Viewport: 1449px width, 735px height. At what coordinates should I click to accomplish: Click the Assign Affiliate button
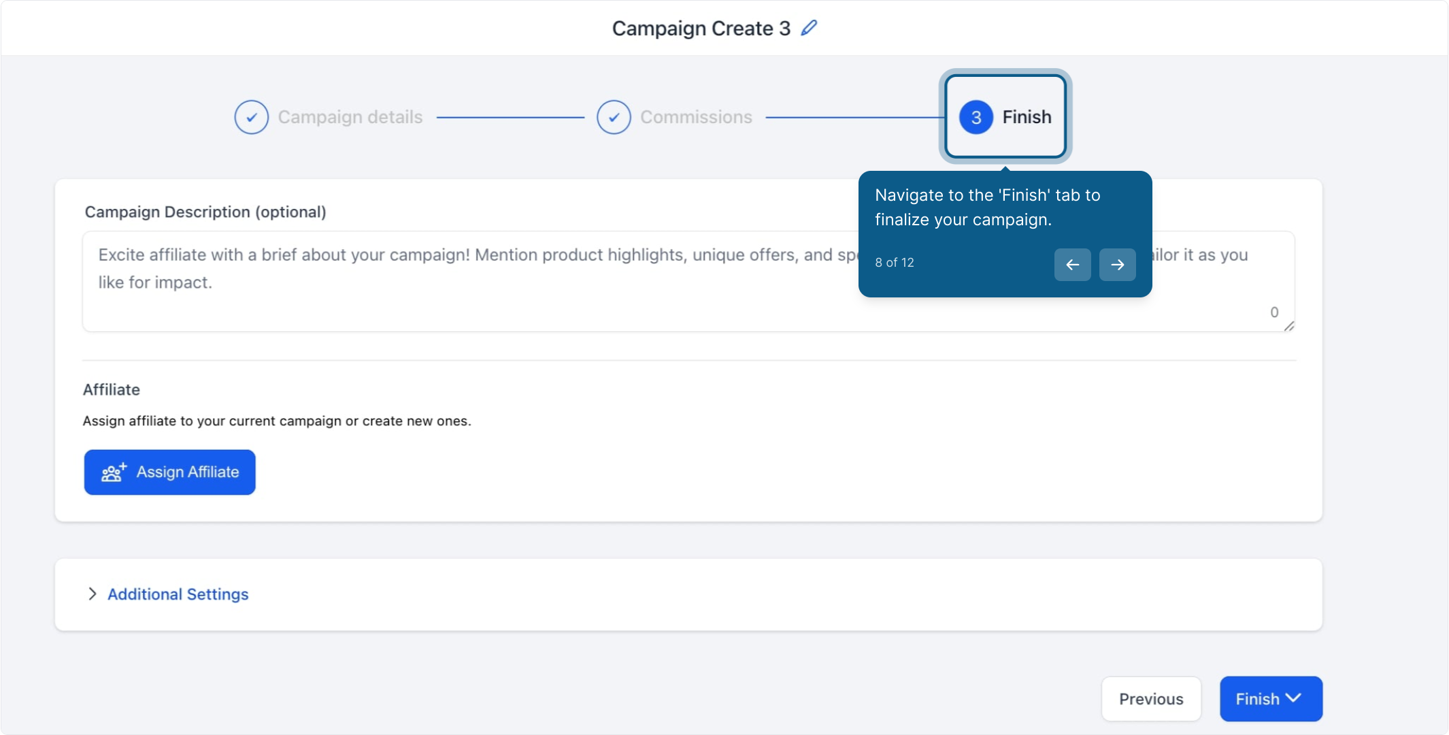click(170, 472)
